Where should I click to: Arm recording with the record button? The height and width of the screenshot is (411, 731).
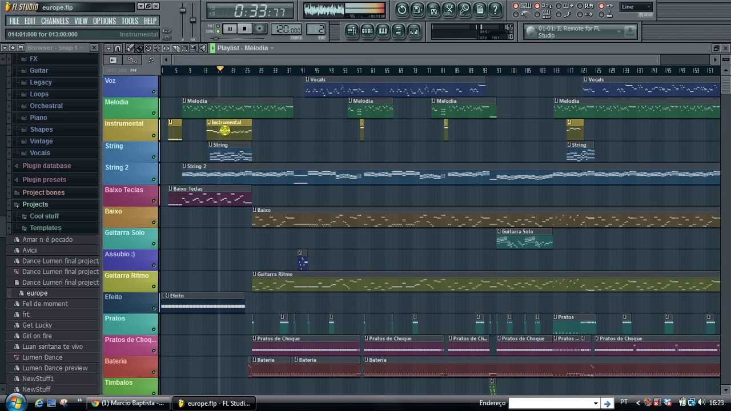point(260,29)
